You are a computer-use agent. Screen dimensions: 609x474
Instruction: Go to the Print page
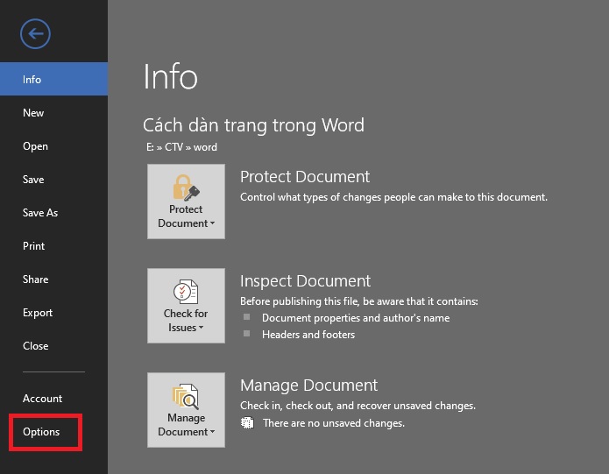pyautogui.click(x=34, y=246)
